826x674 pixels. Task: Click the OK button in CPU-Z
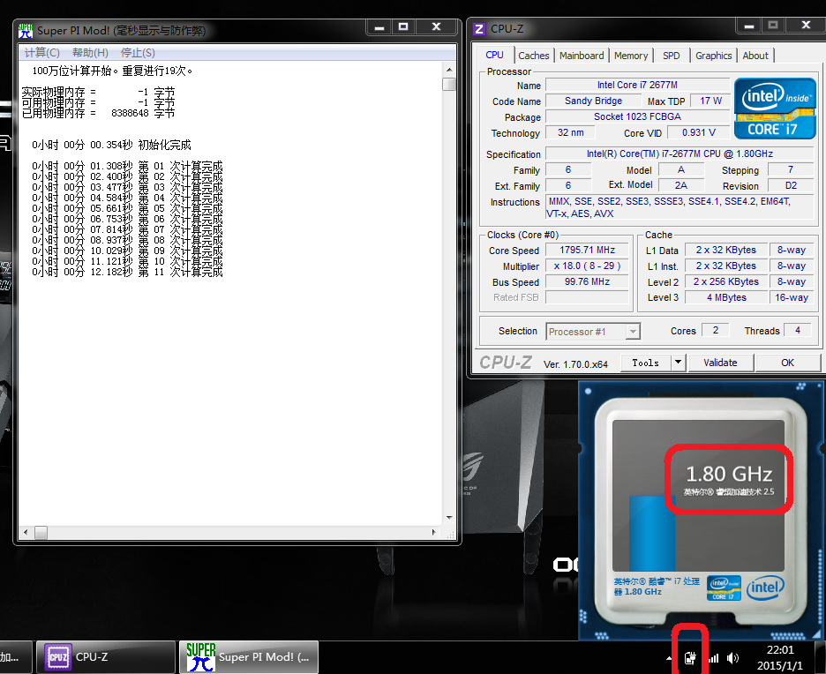pyautogui.click(x=787, y=363)
